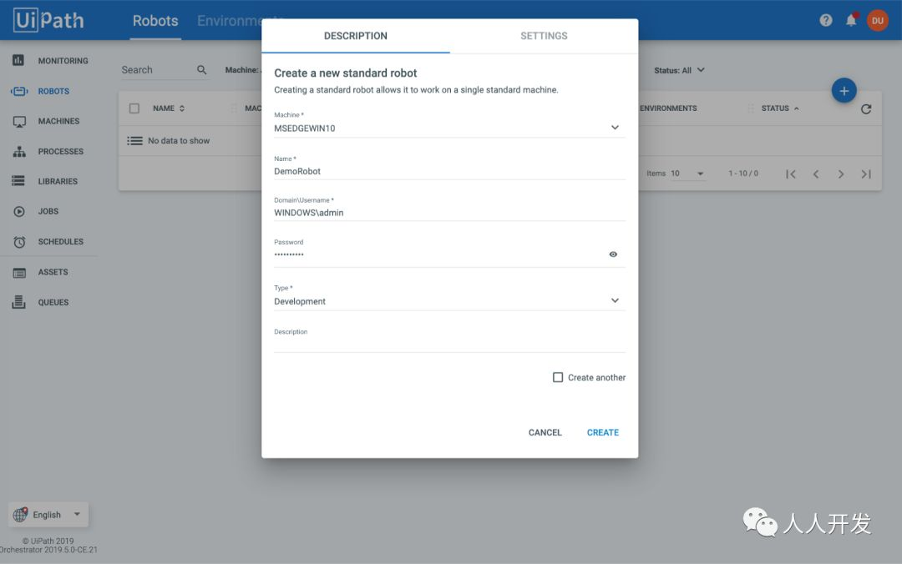This screenshot has height=564, width=902.
Task: Click the help question mark icon
Action: pos(826,21)
